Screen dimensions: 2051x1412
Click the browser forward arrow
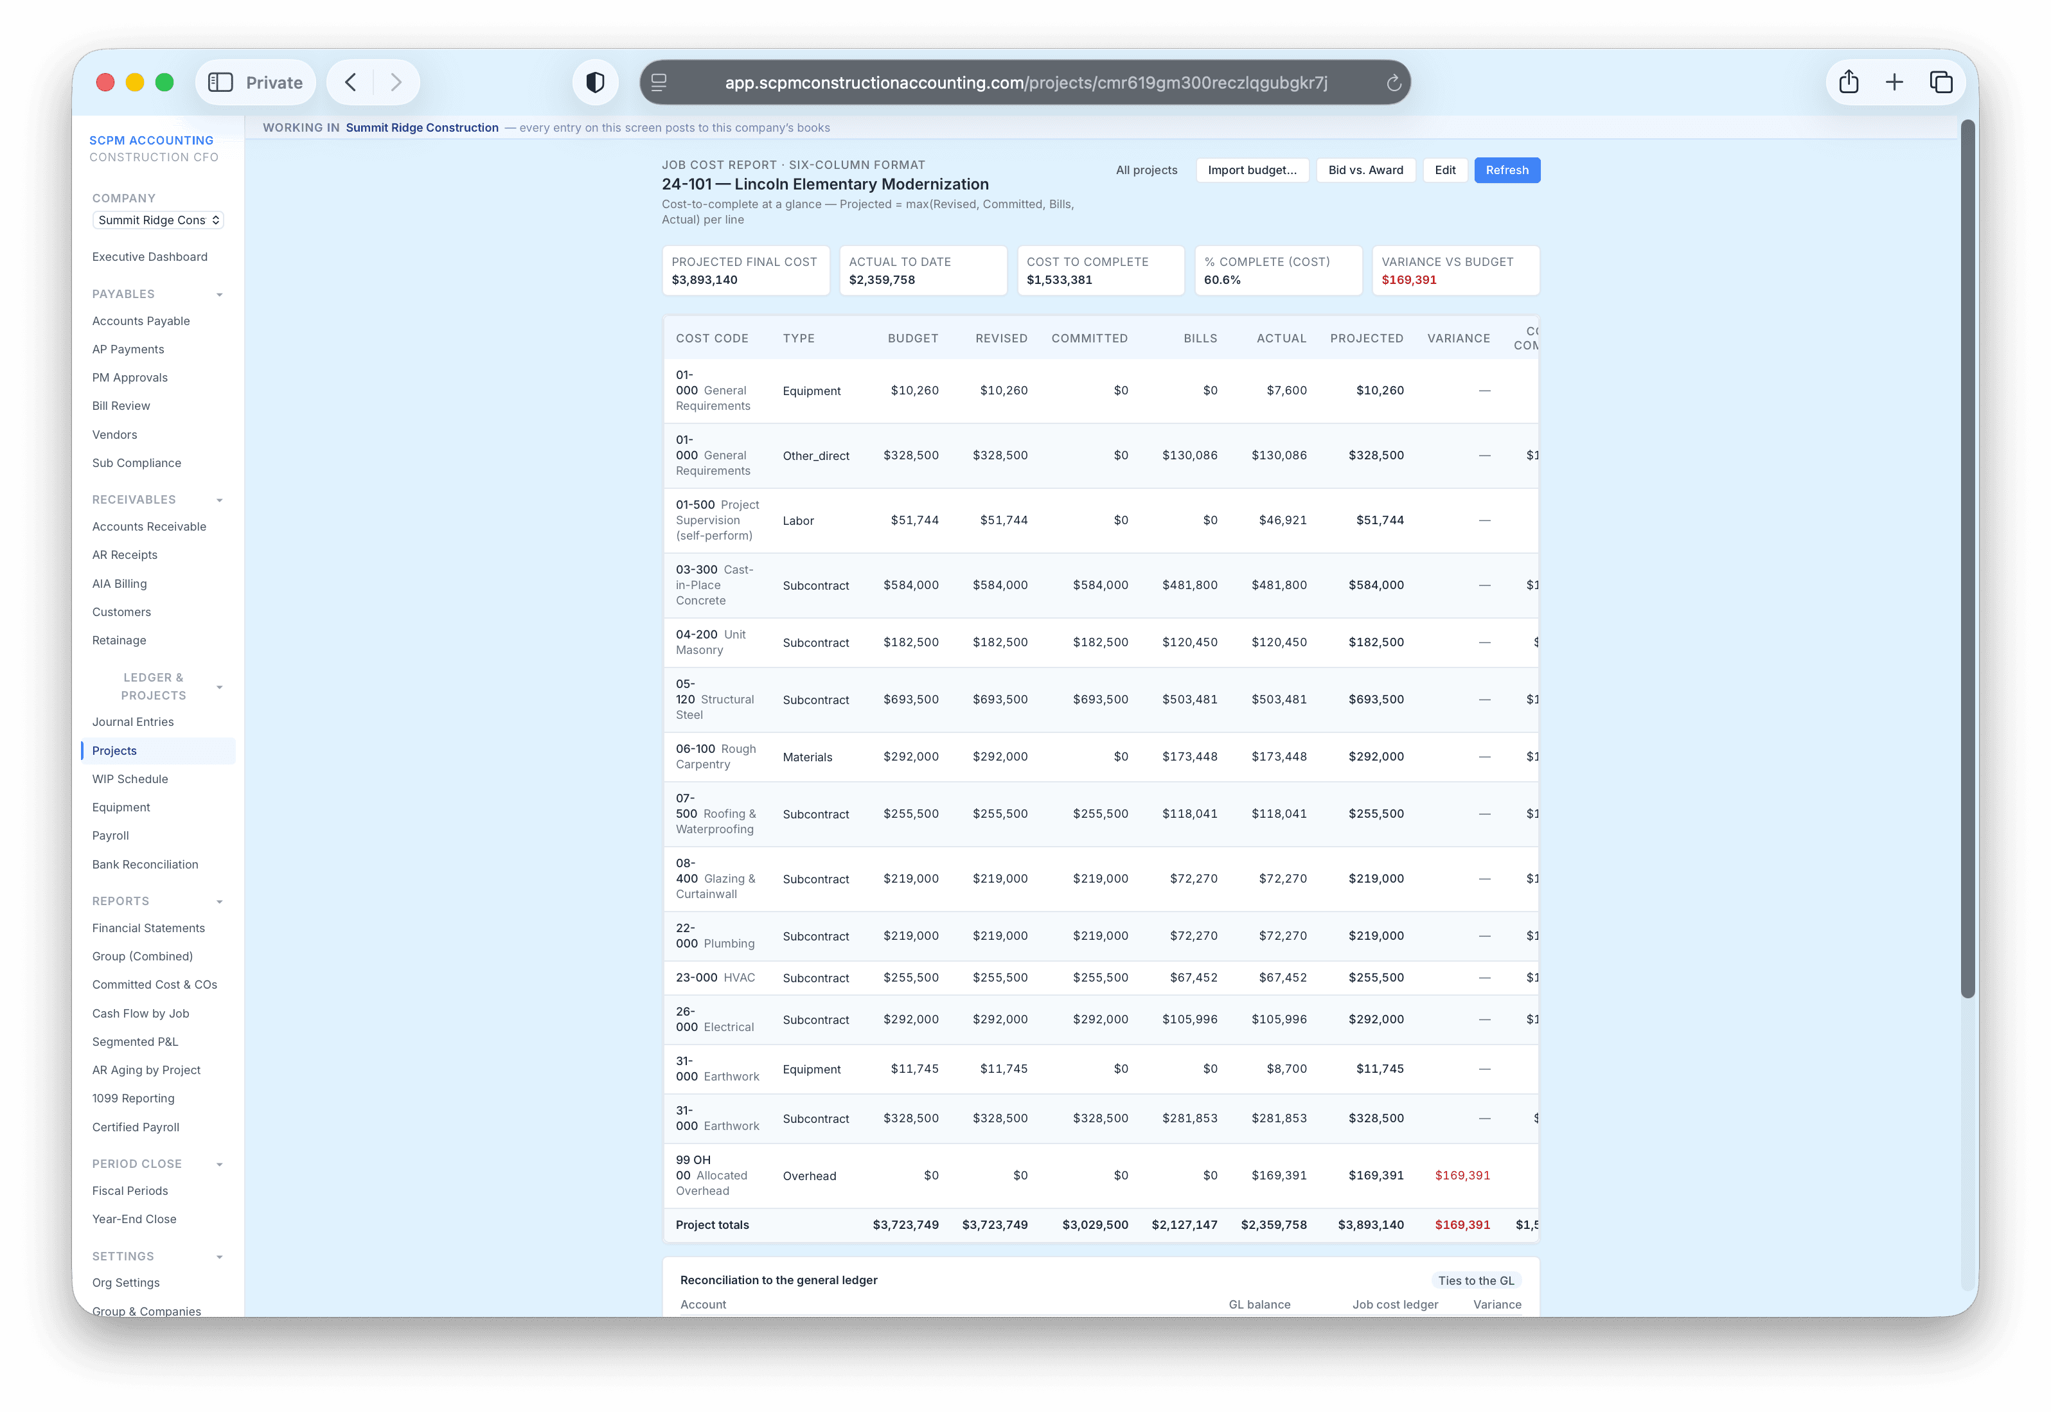(x=396, y=82)
